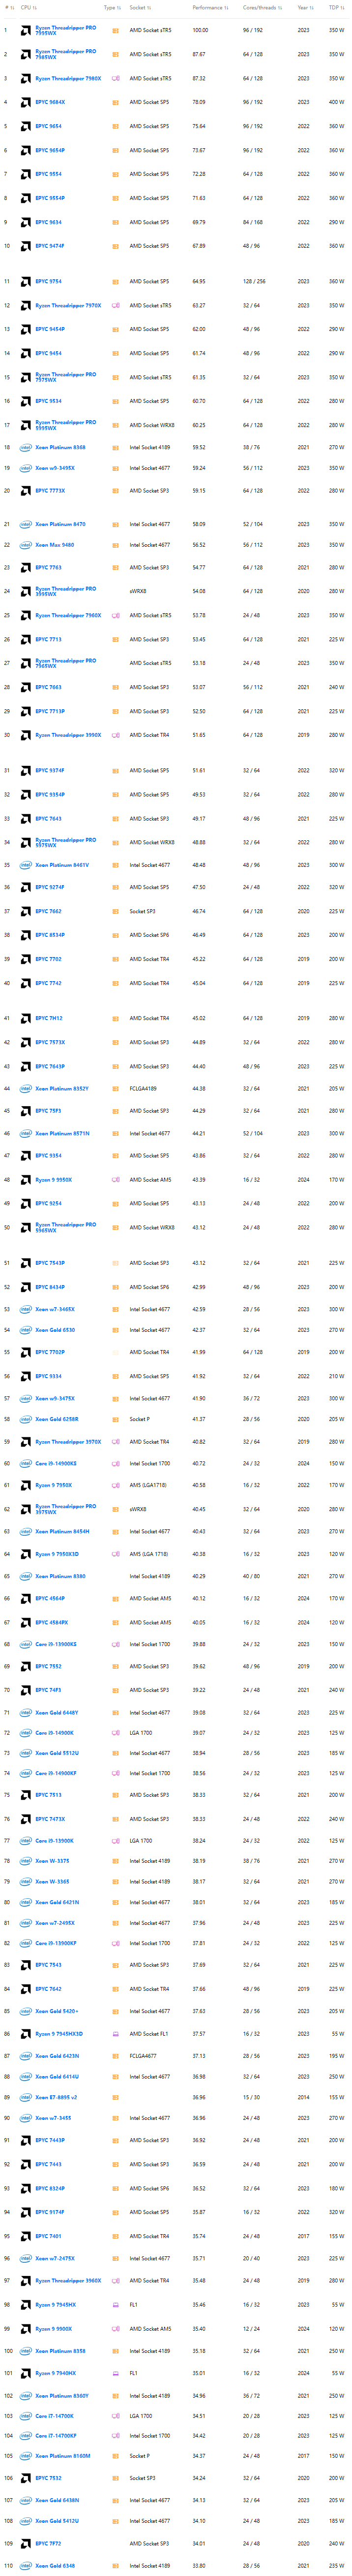Image resolution: width=352 pixels, height=2576 pixels.
Task: Click server type icon in Xeon Gold 6530 row
Action: point(116,1330)
